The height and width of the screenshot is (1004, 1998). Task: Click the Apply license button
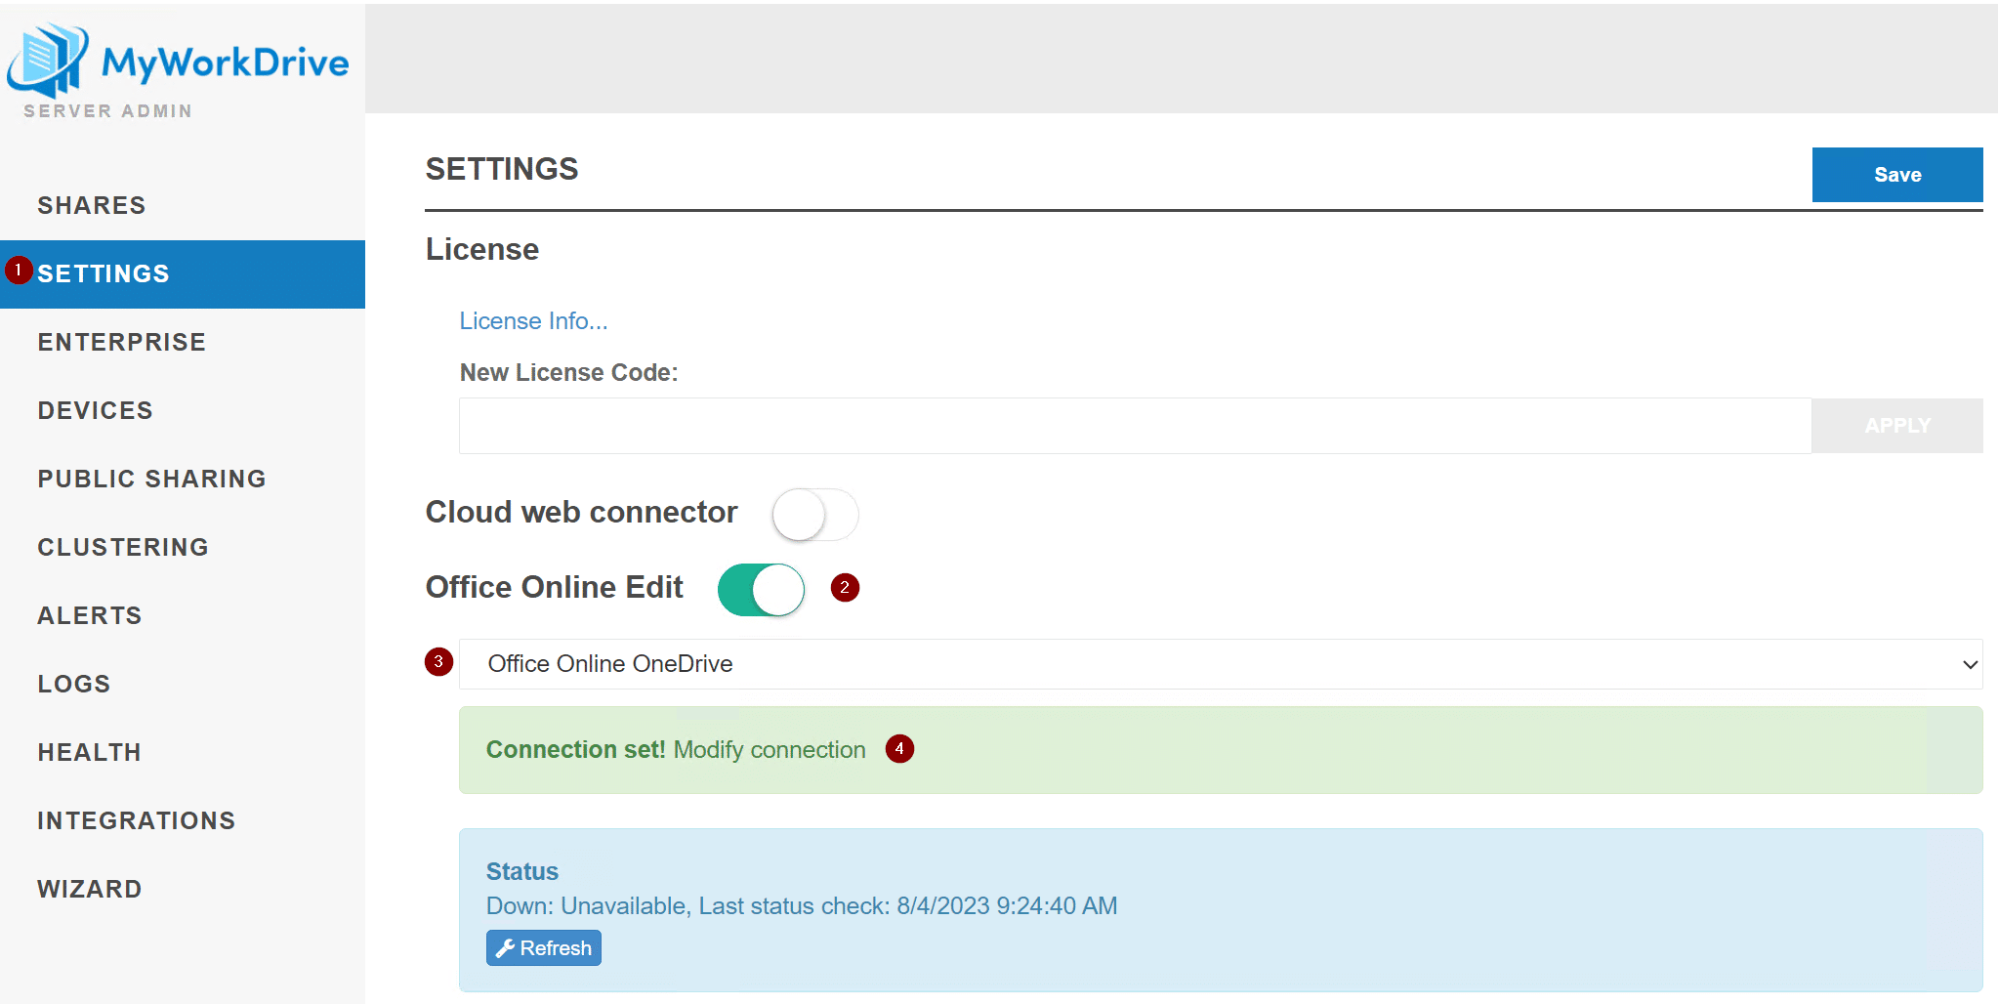pyautogui.click(x=1895, y=425)
